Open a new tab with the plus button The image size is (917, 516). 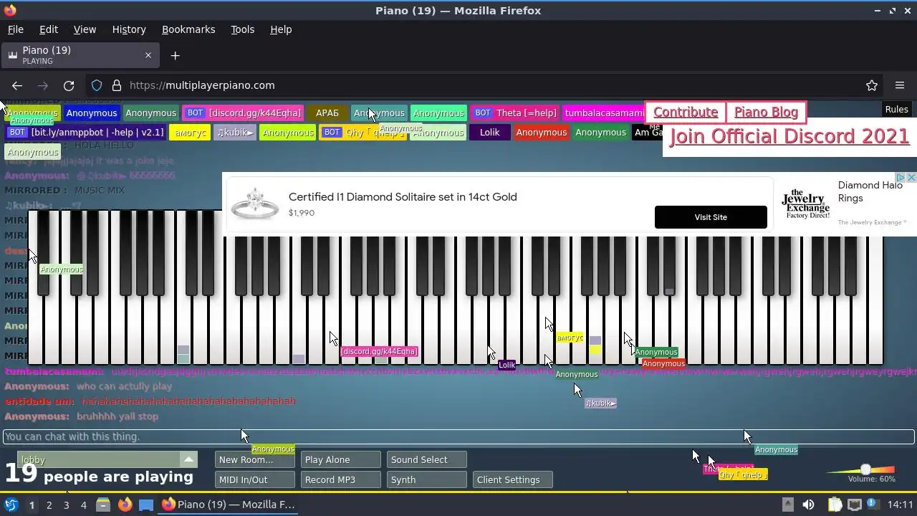175,55
